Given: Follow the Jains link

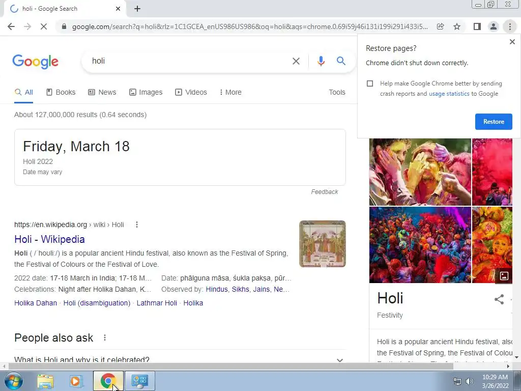Looking at the screenshot, I should (x=261, y=289).
